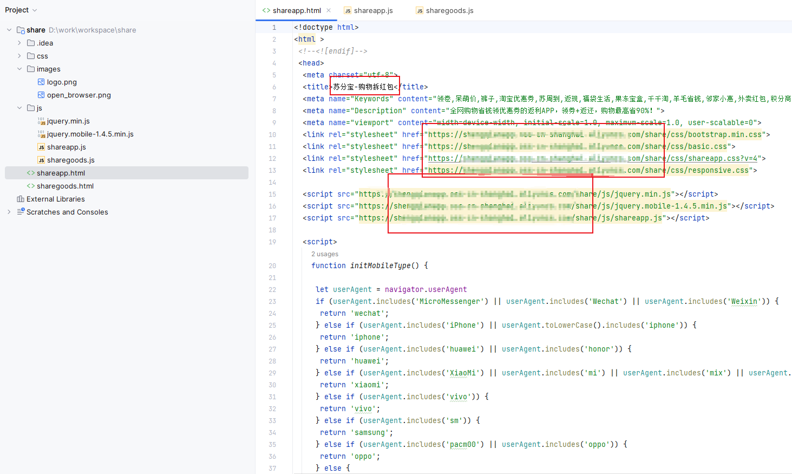
Task: Click line number 20 in the gutter
Action: (x=272, y=266)
